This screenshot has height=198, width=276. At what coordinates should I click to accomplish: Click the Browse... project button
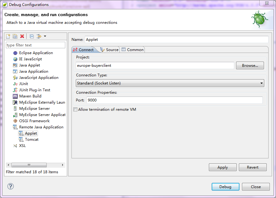click(x=250, y=66)
